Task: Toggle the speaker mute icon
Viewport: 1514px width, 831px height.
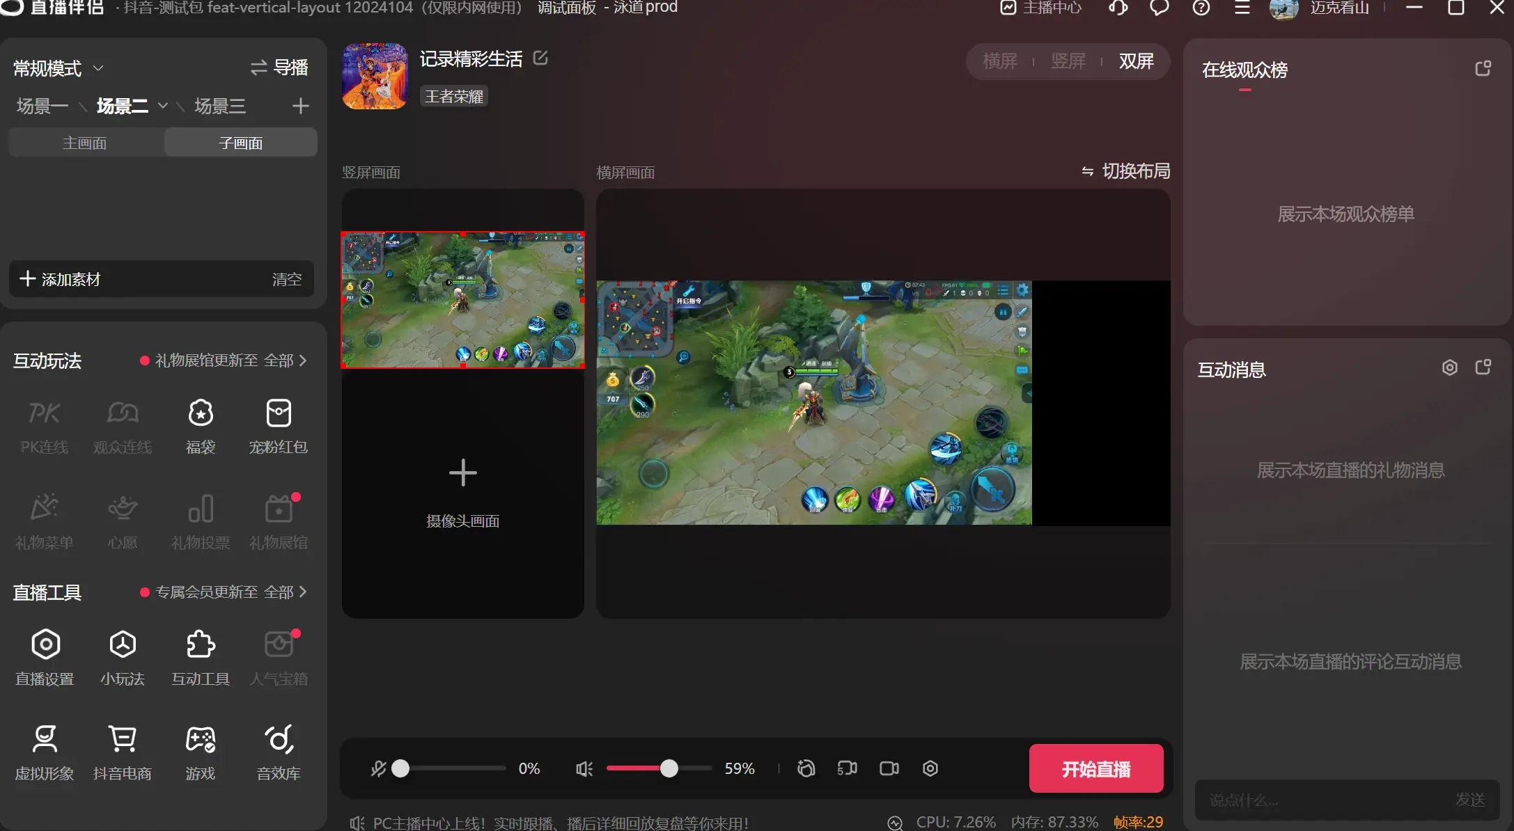Action: click(x=584, y=769)
